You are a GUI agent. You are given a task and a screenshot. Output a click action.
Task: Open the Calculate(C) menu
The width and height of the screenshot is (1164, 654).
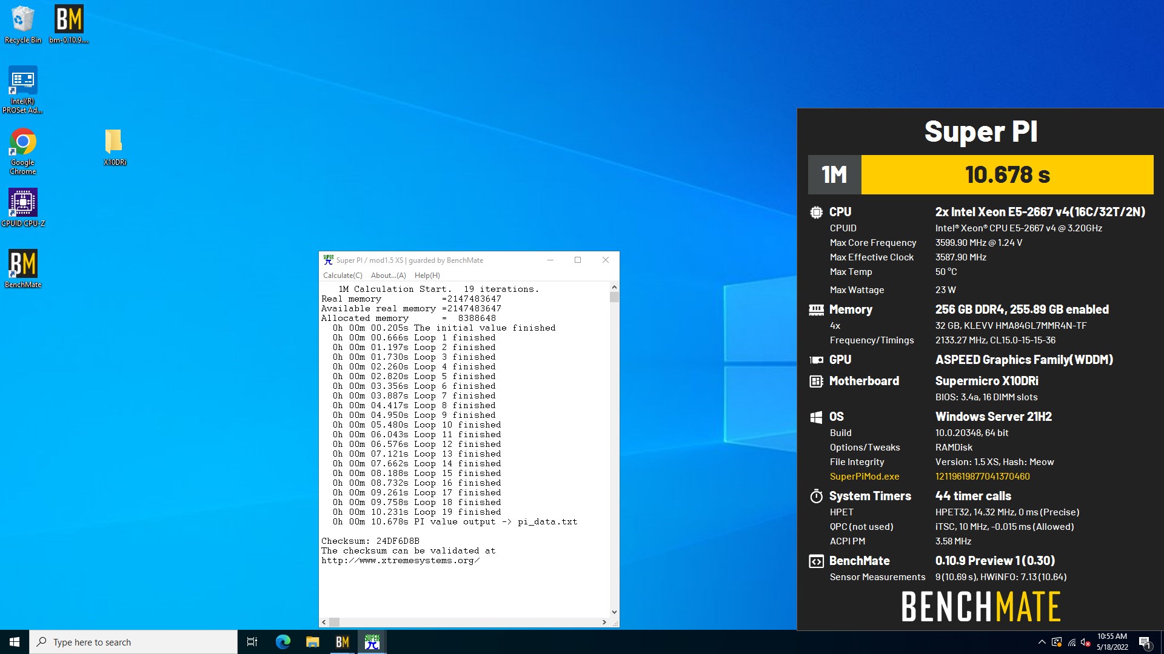343,276
